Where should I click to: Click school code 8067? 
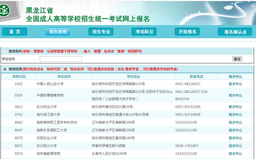click(19, 130)
